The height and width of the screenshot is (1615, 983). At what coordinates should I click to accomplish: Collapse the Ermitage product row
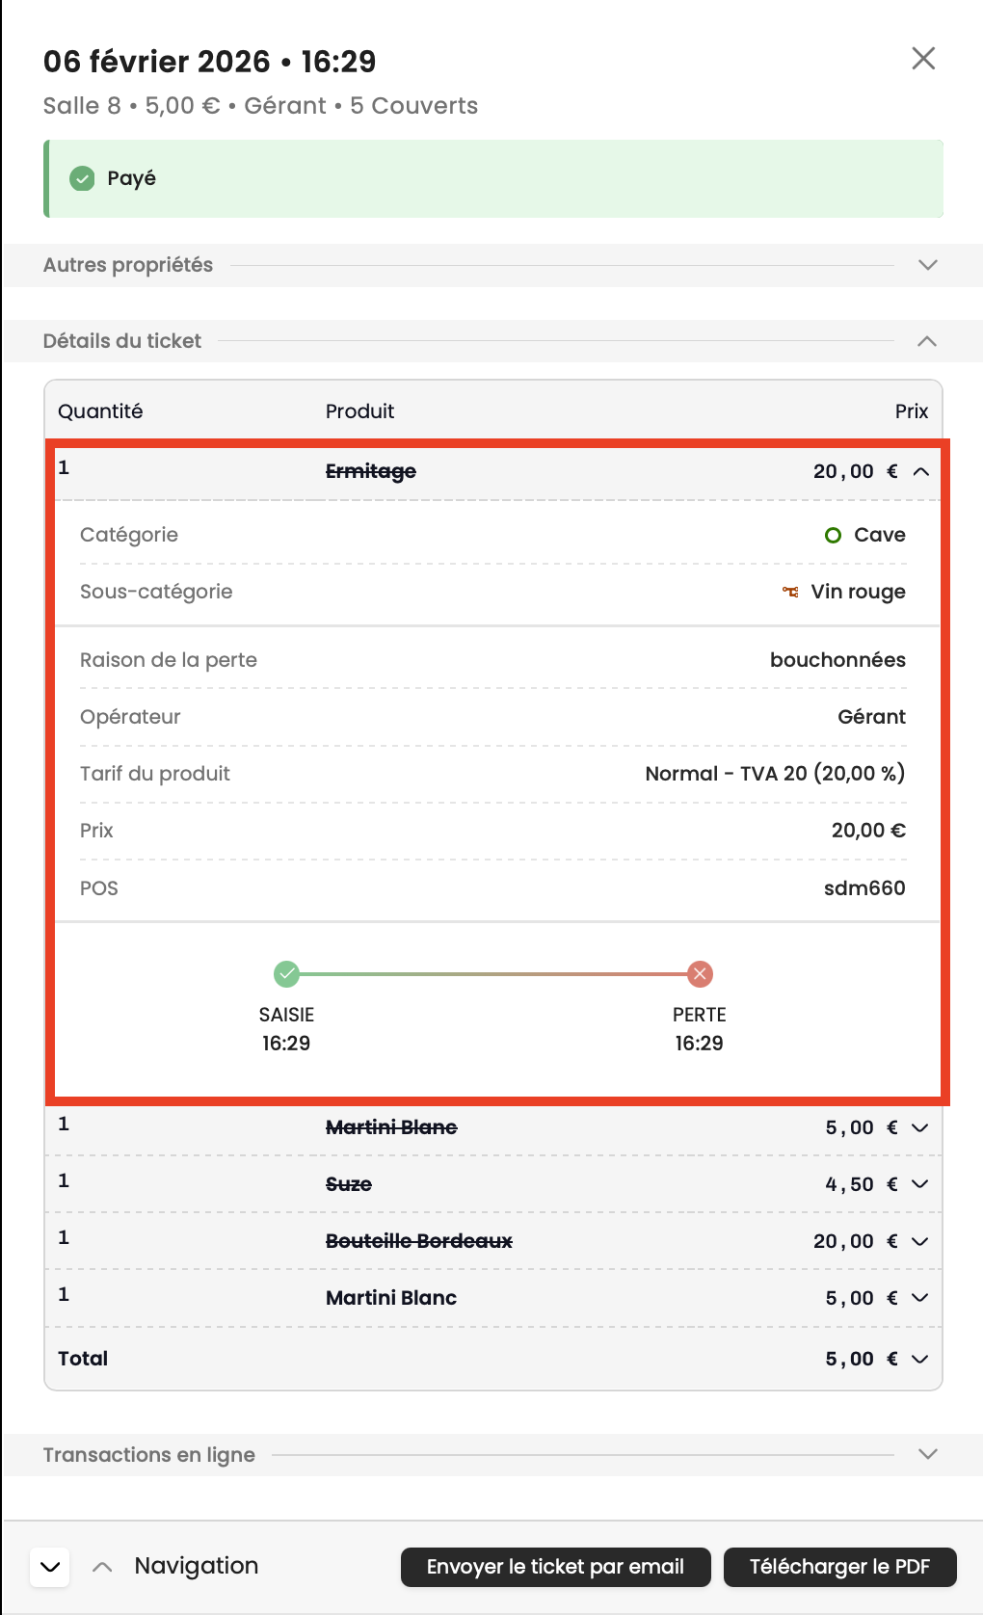tap(921, 471)
